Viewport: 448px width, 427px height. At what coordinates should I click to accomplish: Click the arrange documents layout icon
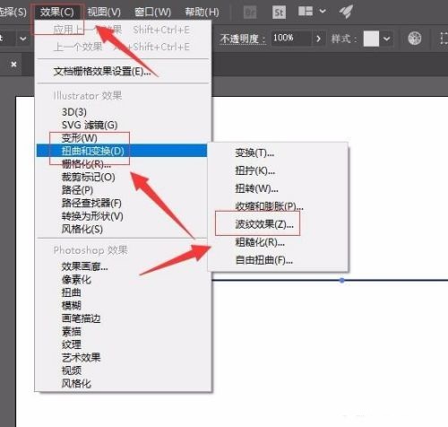[306, 12]
